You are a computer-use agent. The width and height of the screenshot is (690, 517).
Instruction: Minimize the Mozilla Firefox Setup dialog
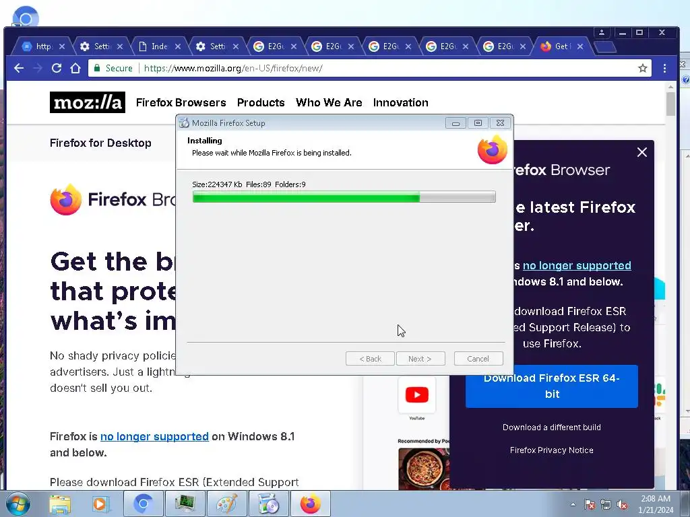pos(456,123)
